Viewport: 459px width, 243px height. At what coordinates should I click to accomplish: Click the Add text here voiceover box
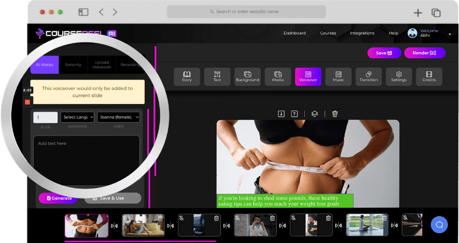click(x=86, y=161)
